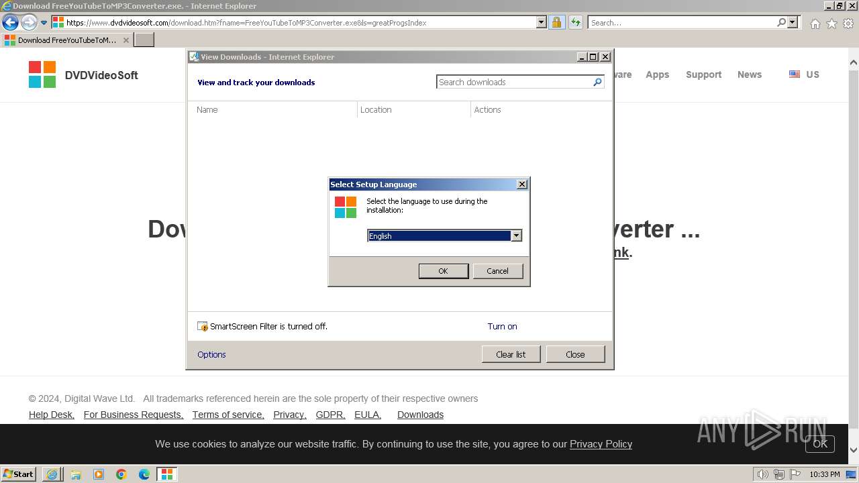Image resolution: width=859 pixels, height=483 pixels.
Task: Maximize the View Downloads window
Action: pos(593,57)
